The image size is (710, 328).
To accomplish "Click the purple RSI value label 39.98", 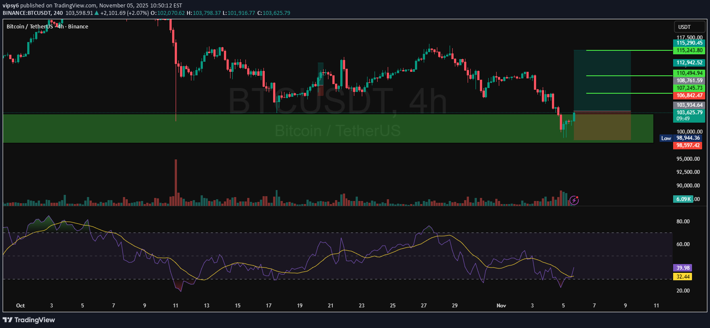I will [x=683, y=268].
